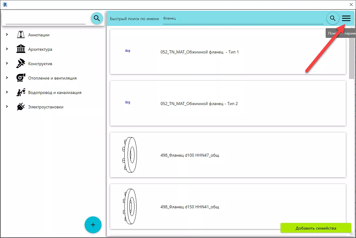356x238 pixels.
Task: Click the Архитектура building icon
Action: [21, 49]
